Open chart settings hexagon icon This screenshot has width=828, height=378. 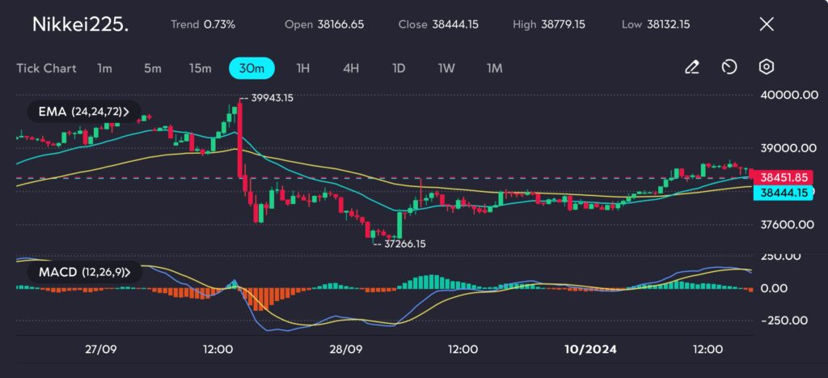coord(767,68)
